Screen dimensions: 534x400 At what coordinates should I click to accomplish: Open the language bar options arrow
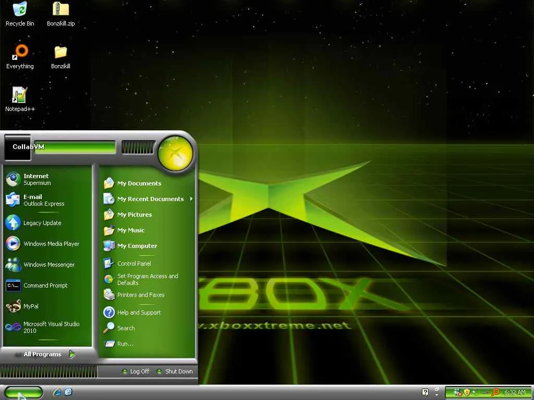[436, 395]
